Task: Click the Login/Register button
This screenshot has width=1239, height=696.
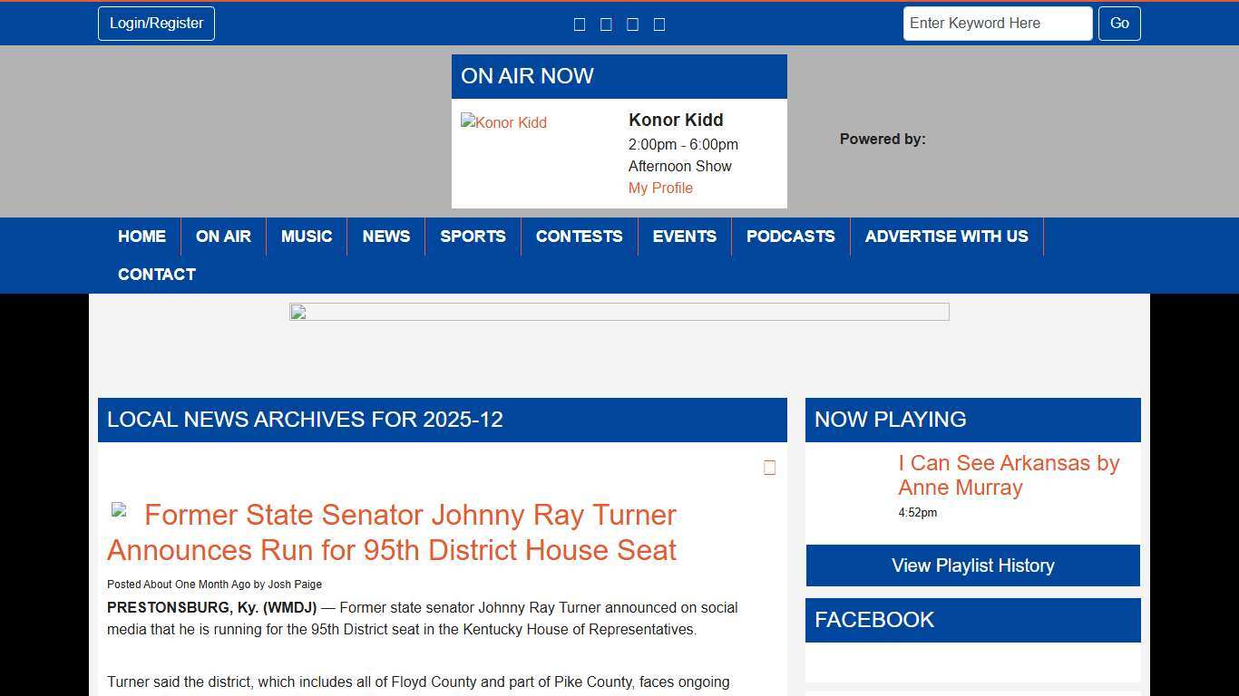Action: coord(155,24)
